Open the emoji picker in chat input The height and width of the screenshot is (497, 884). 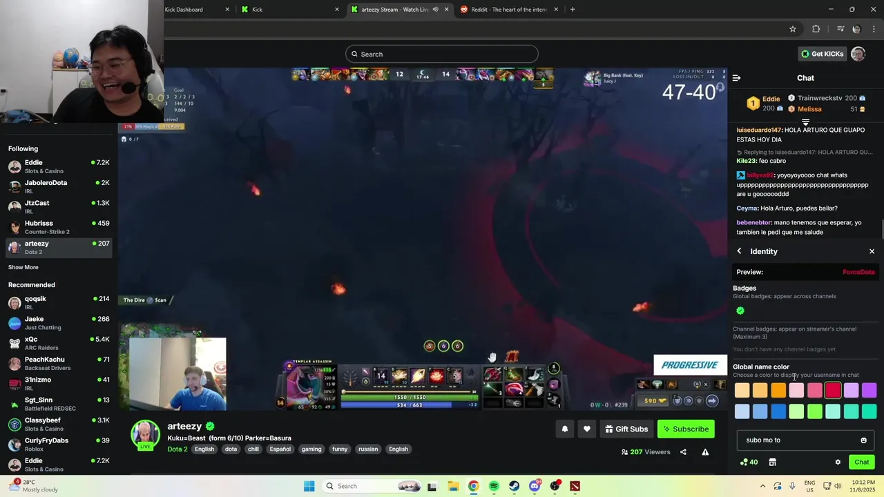coord(863,440)
